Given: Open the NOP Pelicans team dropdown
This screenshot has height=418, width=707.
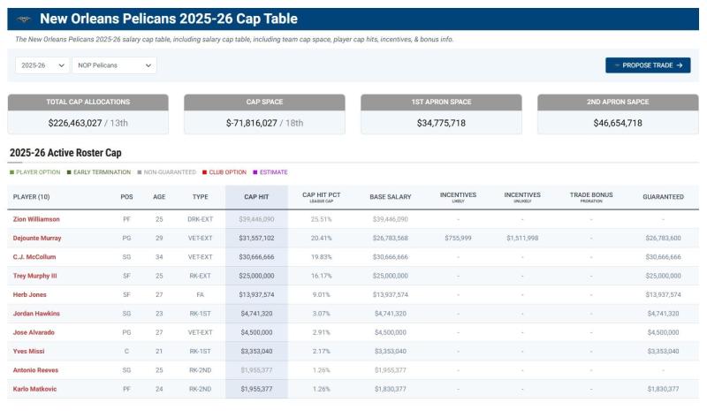Looking at the screenshot, I should (114, 65).
